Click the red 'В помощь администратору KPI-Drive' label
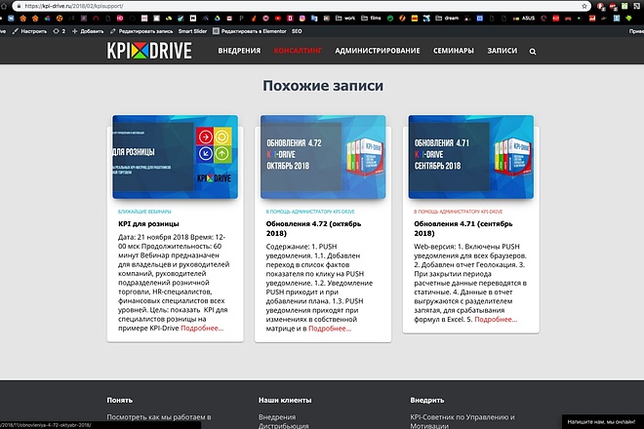Image resolution: width=644 pixels, height=429 pixels. pyautogui.click(x=458, y=212)
